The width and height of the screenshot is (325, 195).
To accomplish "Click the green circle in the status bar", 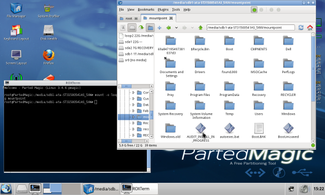I will pyautogui.click(x=313, y=145).
